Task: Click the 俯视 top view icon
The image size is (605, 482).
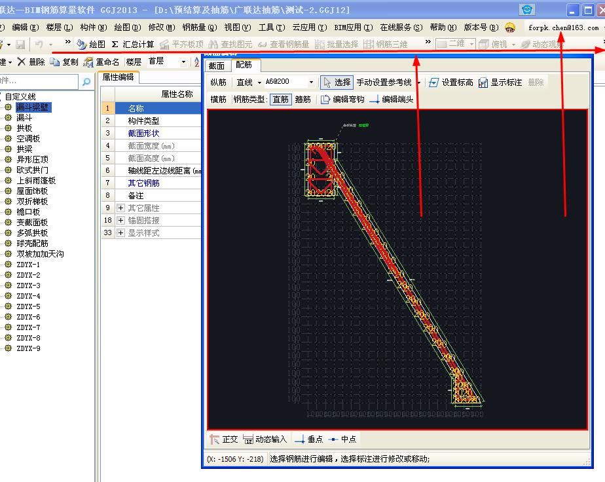Action: coord(484,45)
